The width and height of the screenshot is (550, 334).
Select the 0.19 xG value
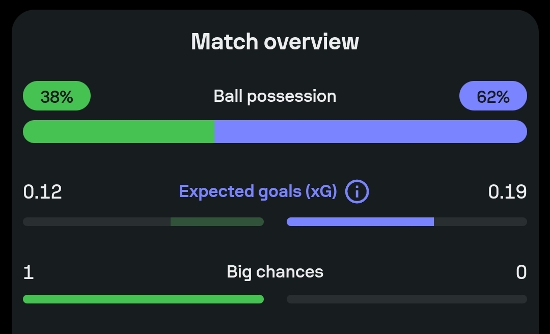(508, 192)
